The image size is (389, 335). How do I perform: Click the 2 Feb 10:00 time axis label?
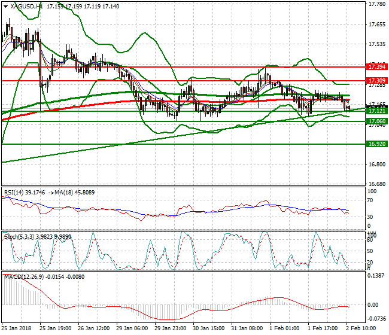tap(361, 328)
